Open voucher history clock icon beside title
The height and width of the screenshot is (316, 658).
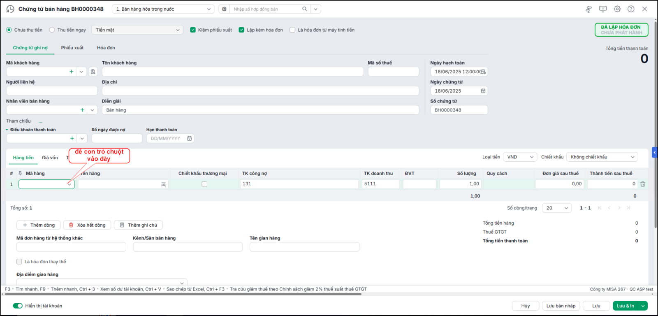point(10,9)
